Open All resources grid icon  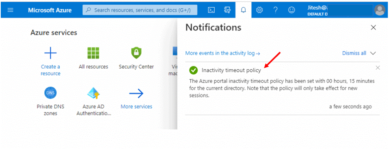93,53
